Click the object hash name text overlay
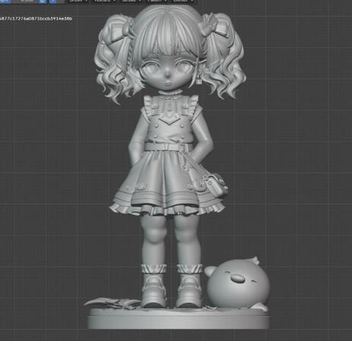 tap(36, 18)
